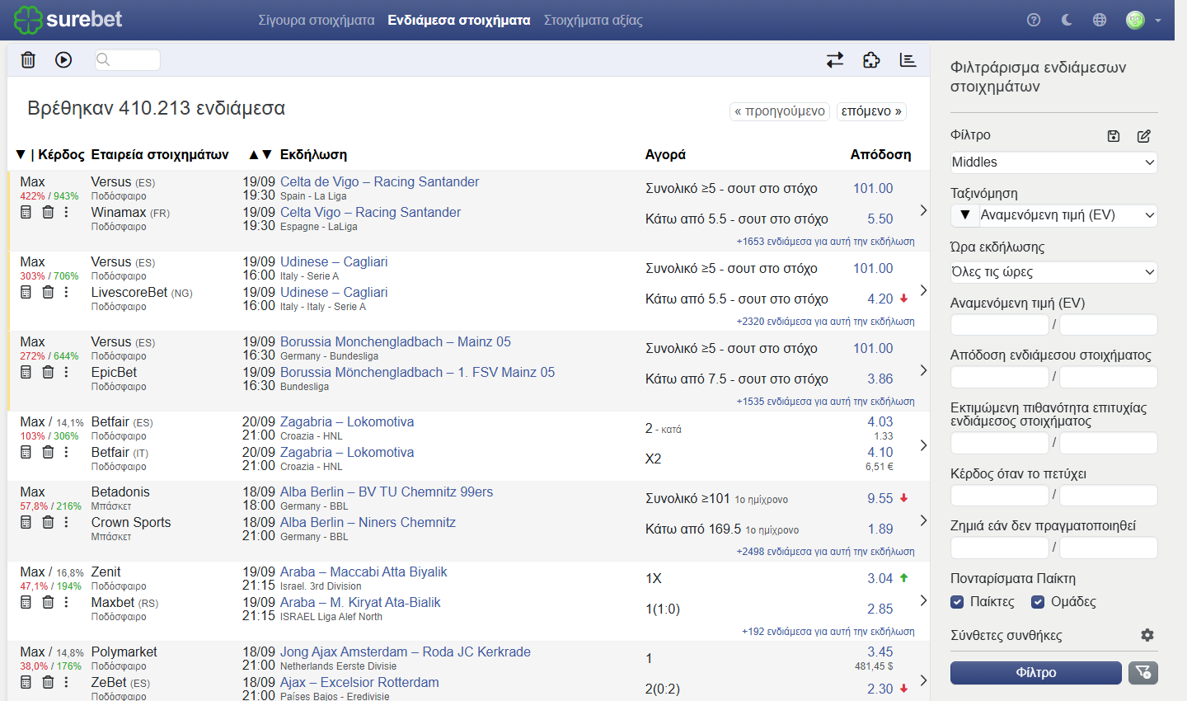Click the first Αναμενόμενη τιμή (EV) minimum field
The image size is (1187, 701).
pos(1000,325)
